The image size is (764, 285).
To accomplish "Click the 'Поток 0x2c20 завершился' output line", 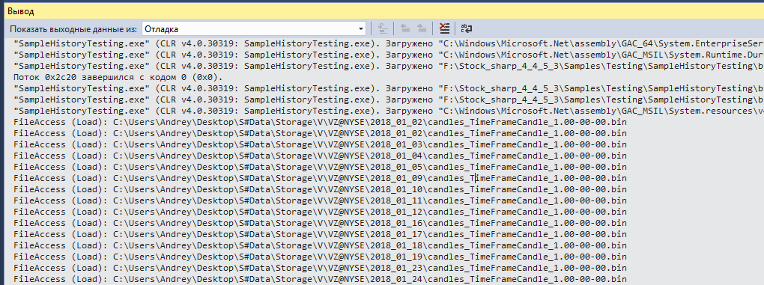I will pyautogui.click(x=118, y=77).
